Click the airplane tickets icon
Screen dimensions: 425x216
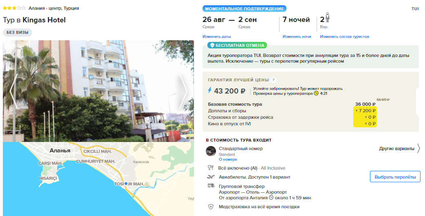click(211, 177)
